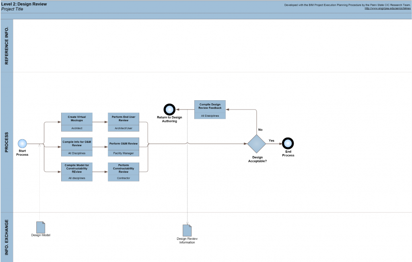Screen dimensions: 412x262
Task: Click the Yes label on decision arrow
Action: (x=272, y=140)
